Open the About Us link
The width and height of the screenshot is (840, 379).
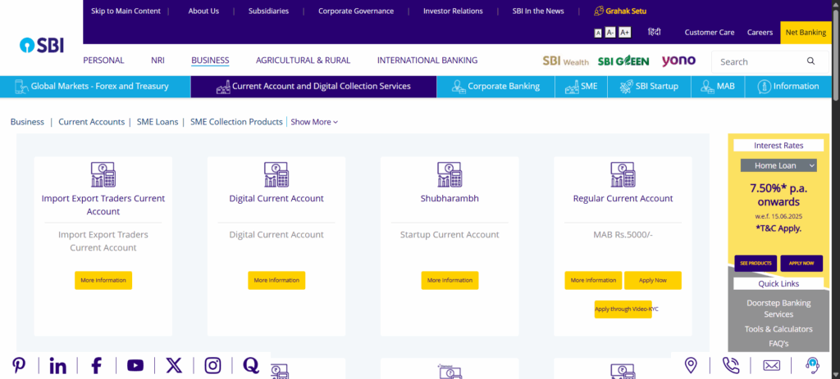pyautogui.click(x=203, y=11)
